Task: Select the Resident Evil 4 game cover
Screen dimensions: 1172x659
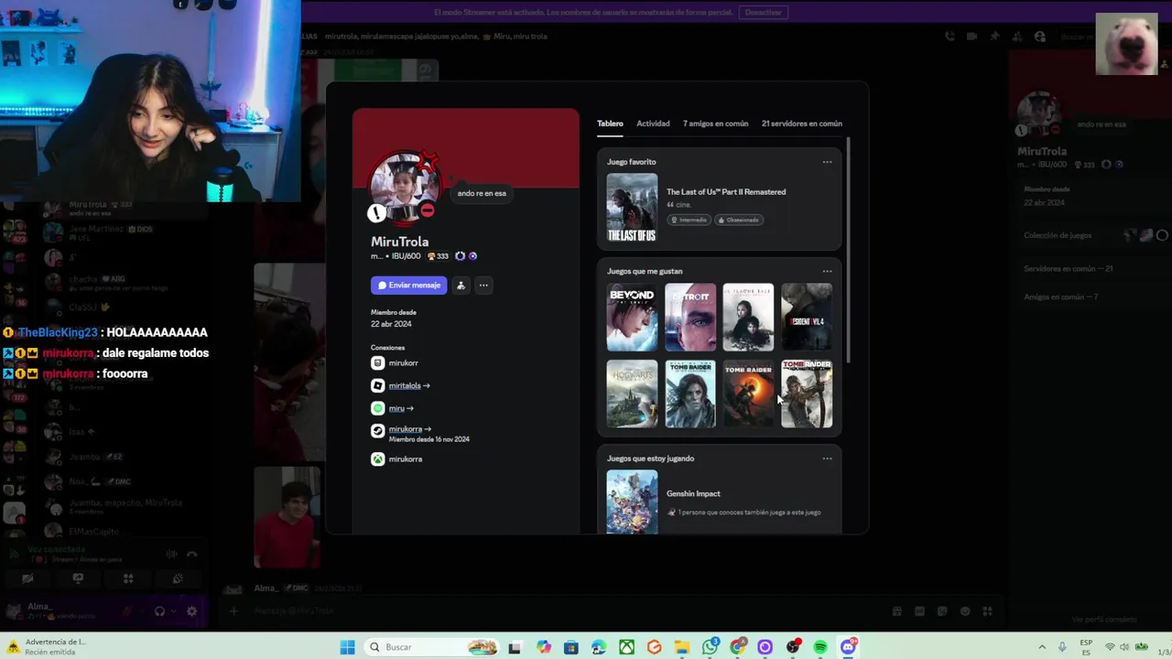Action: click(x=807, y=318)
